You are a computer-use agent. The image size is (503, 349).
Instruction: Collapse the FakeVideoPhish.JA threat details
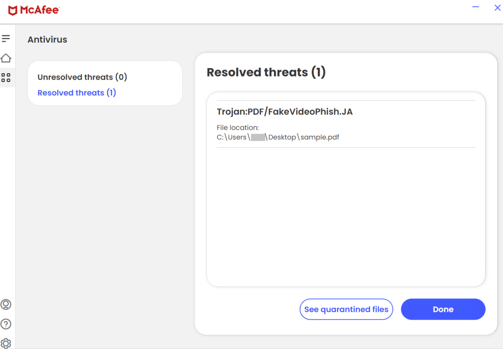pos(284,111)
